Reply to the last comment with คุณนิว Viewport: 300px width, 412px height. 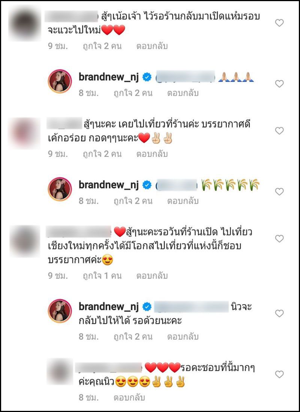click(x=129, y=397)
